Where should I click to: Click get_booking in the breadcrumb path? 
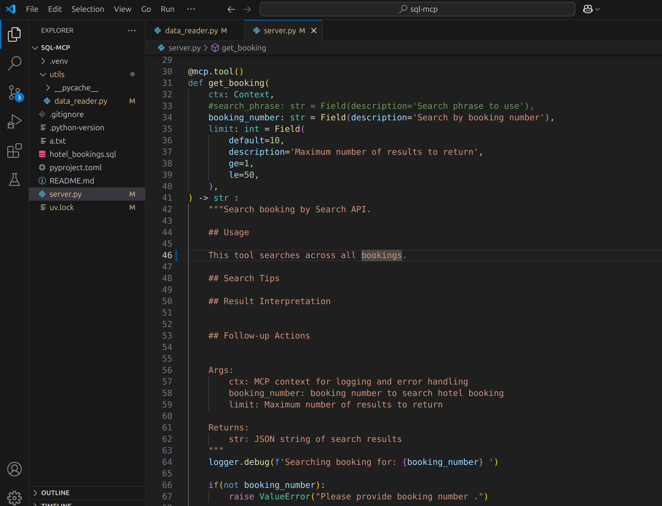(244, 48)
